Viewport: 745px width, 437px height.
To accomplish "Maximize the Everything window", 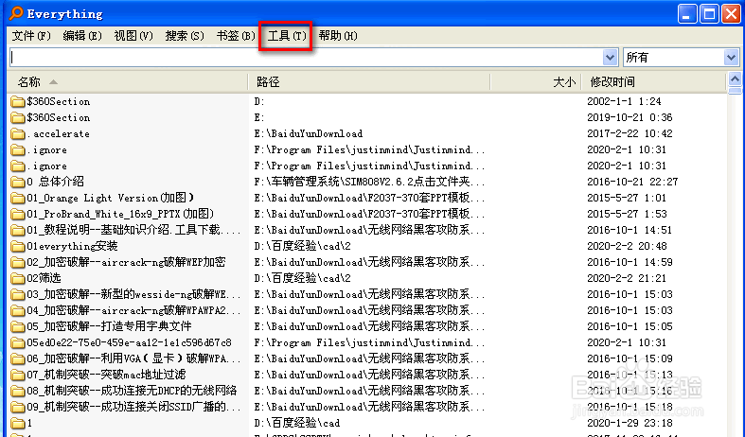I will point(709,14).
